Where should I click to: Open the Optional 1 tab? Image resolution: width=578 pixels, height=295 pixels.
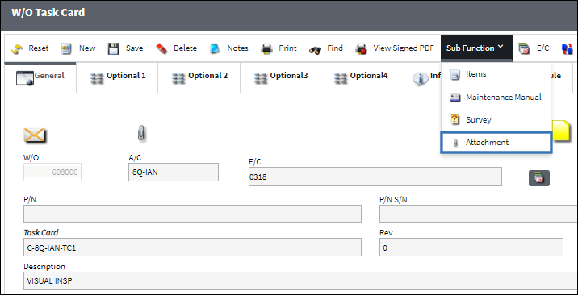pyautogui.click(x=117, y=77)
